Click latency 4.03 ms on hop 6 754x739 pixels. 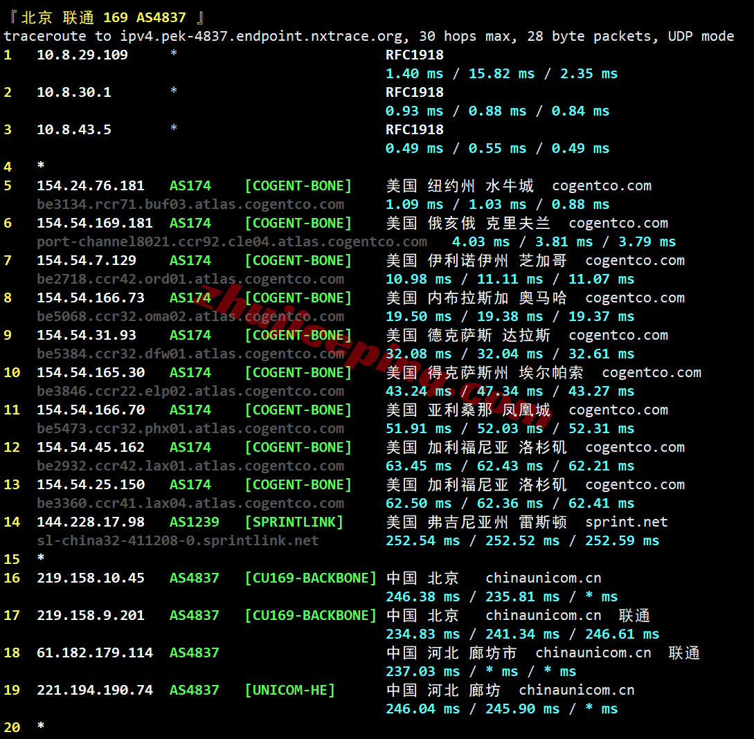pyautogui.click(x=481, y=241)
